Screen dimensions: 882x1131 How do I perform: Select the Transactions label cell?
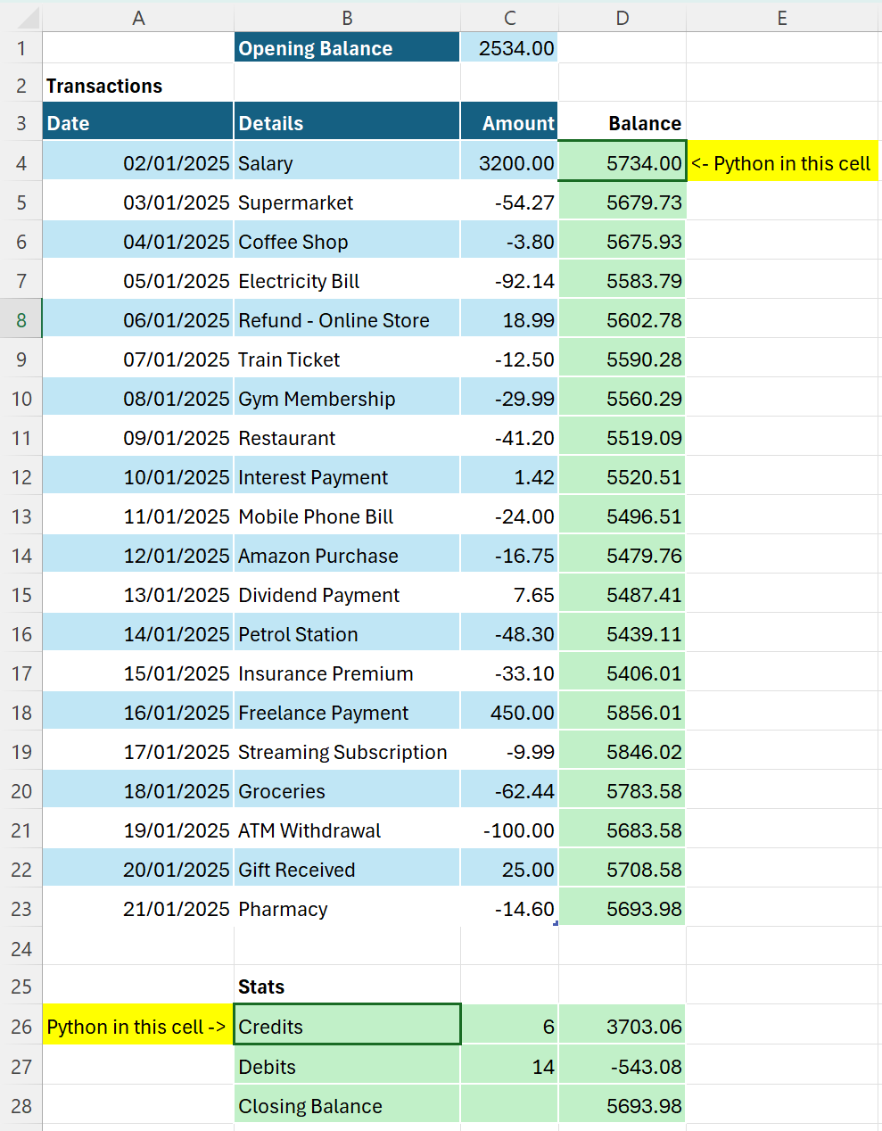pyautogui.click(x=138, y=86)
